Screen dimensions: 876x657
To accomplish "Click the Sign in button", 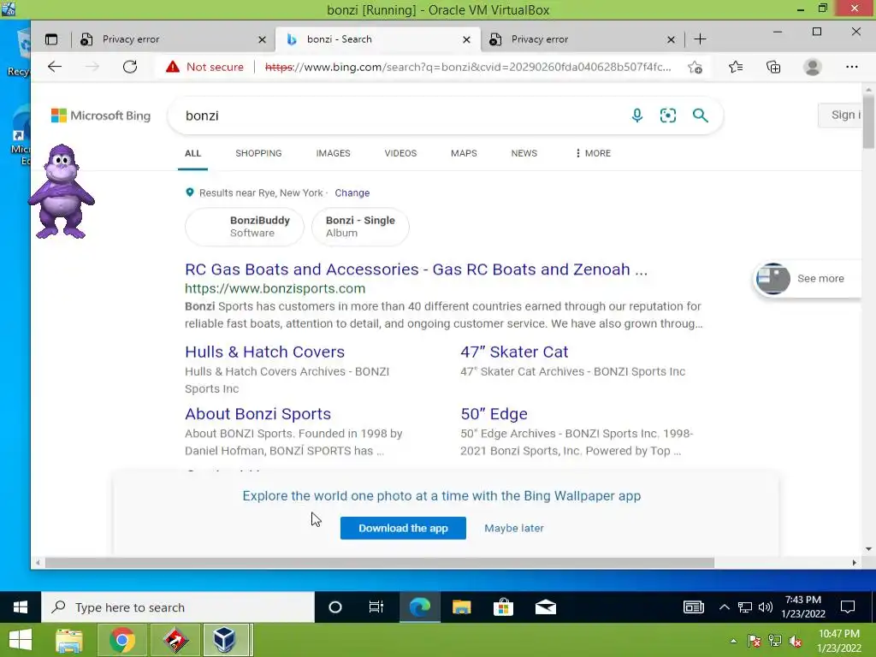I will pos(840,115).
